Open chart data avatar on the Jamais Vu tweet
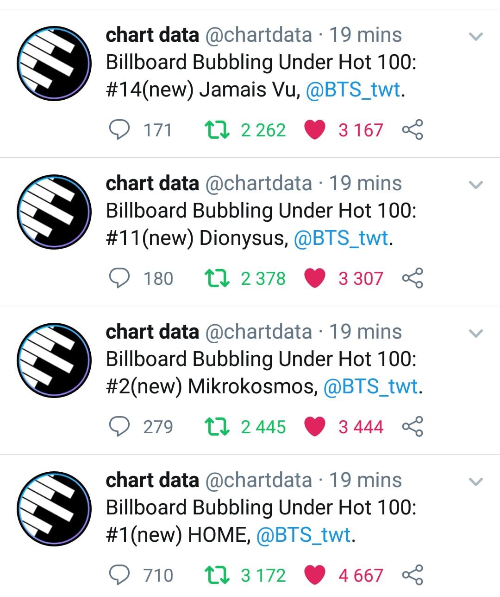Image resolution: width=500 pixels, height=597 pixels. point(54,64)
